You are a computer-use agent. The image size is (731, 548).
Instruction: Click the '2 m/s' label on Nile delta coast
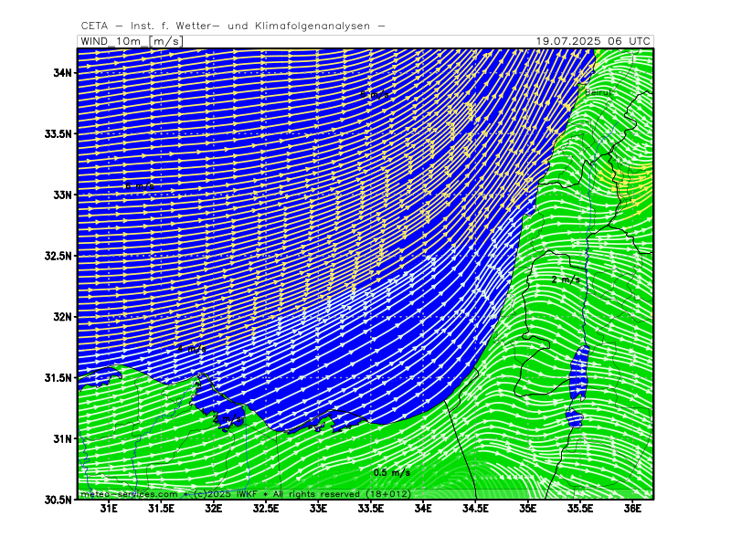point(227,419)
